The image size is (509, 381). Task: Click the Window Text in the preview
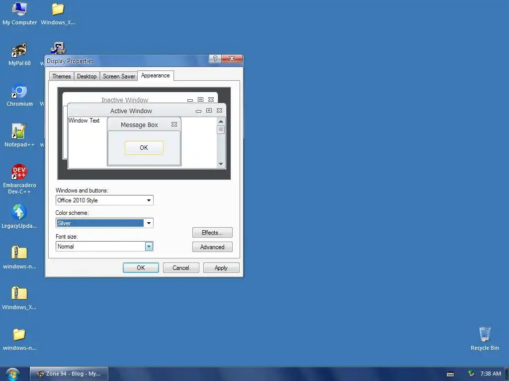coord(84,121)
